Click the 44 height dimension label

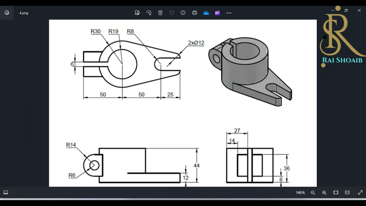197,166
